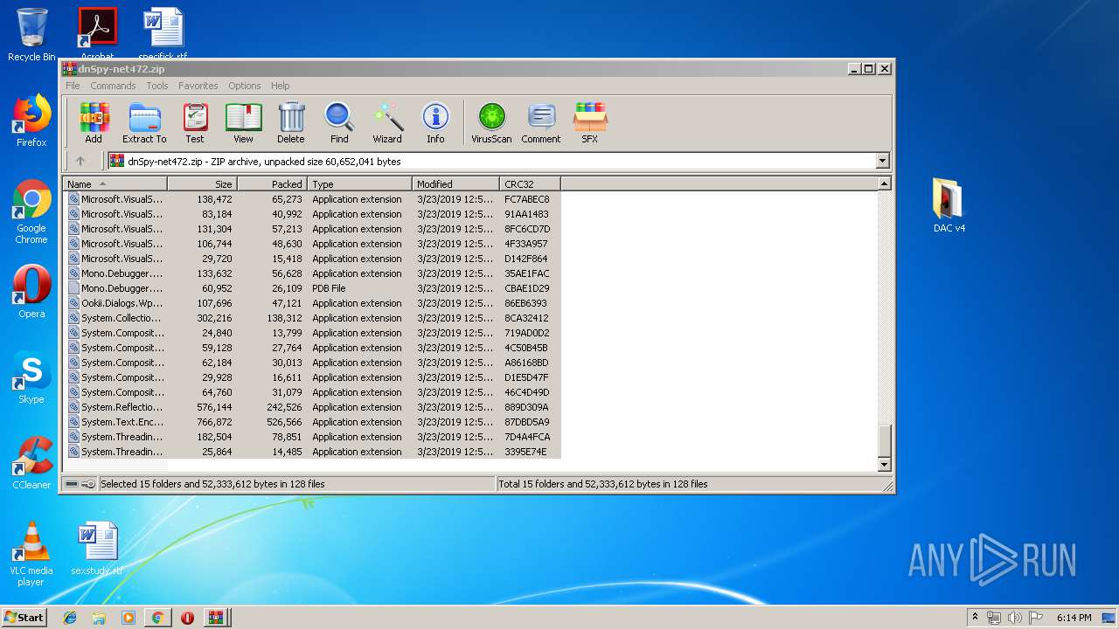This screenshot has height=629, width=1119.
Task: Open the Opera desktop shortcut
Action: [31, 291]
